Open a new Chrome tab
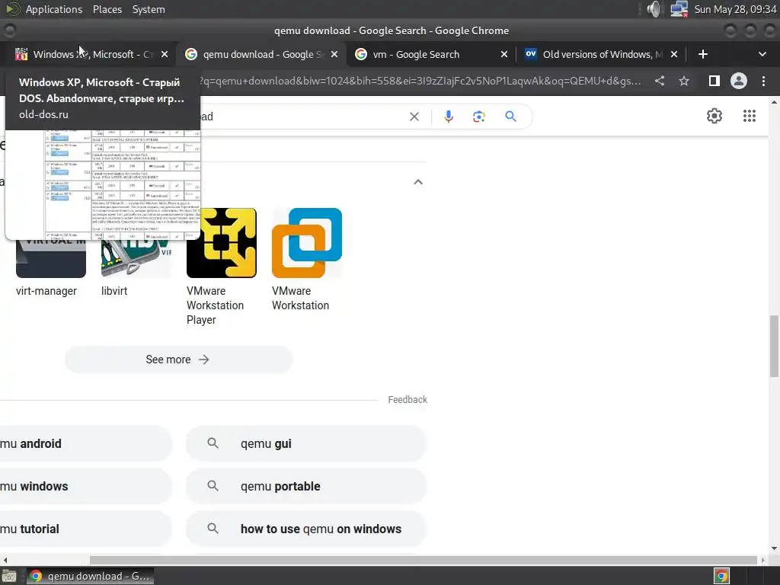 pos(703,54)
